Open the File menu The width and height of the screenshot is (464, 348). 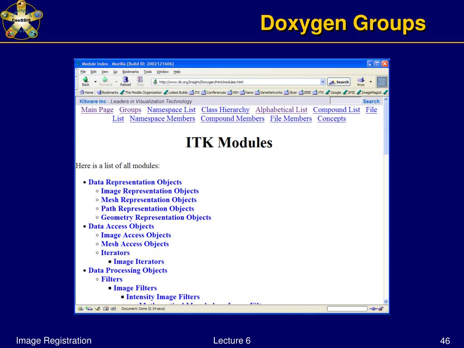(x=83, y=72)
